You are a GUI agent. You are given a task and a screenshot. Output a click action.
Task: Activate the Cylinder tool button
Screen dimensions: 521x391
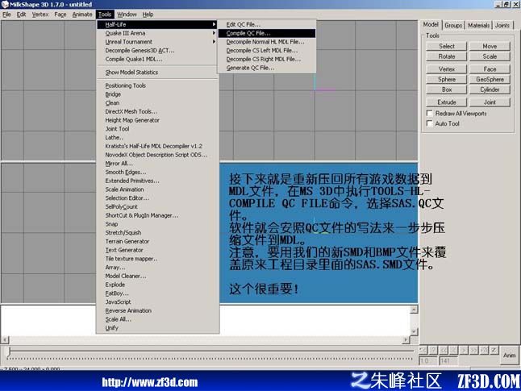(x=490, y=89)
